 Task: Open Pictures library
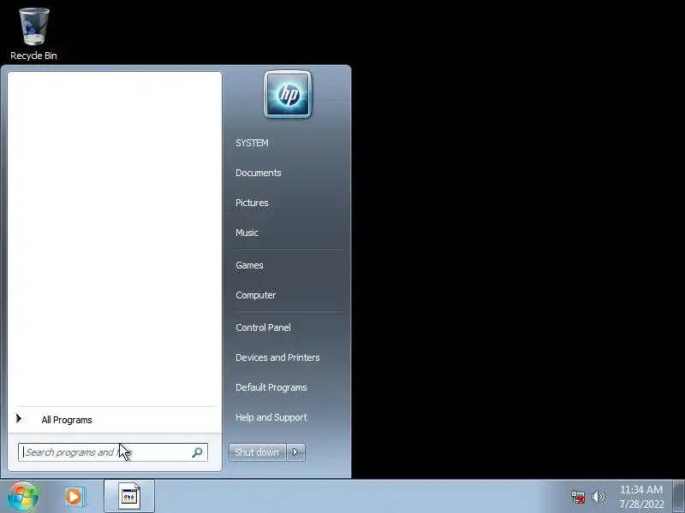(x=252, y=203)
